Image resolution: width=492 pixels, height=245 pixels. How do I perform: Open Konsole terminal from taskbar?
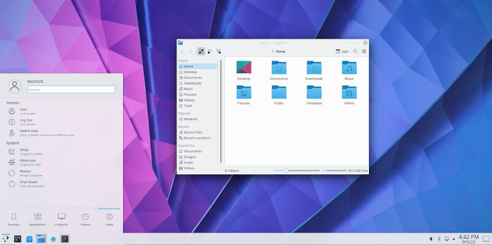65,239
